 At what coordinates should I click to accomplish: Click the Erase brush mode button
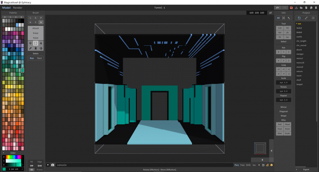tap(35, 33)
